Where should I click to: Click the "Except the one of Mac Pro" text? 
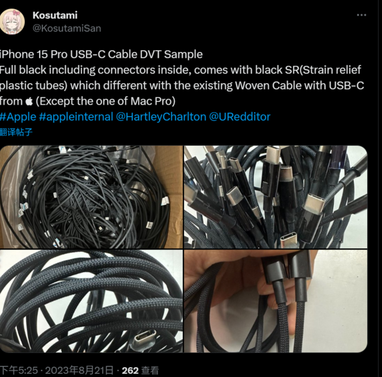point(105,101)
